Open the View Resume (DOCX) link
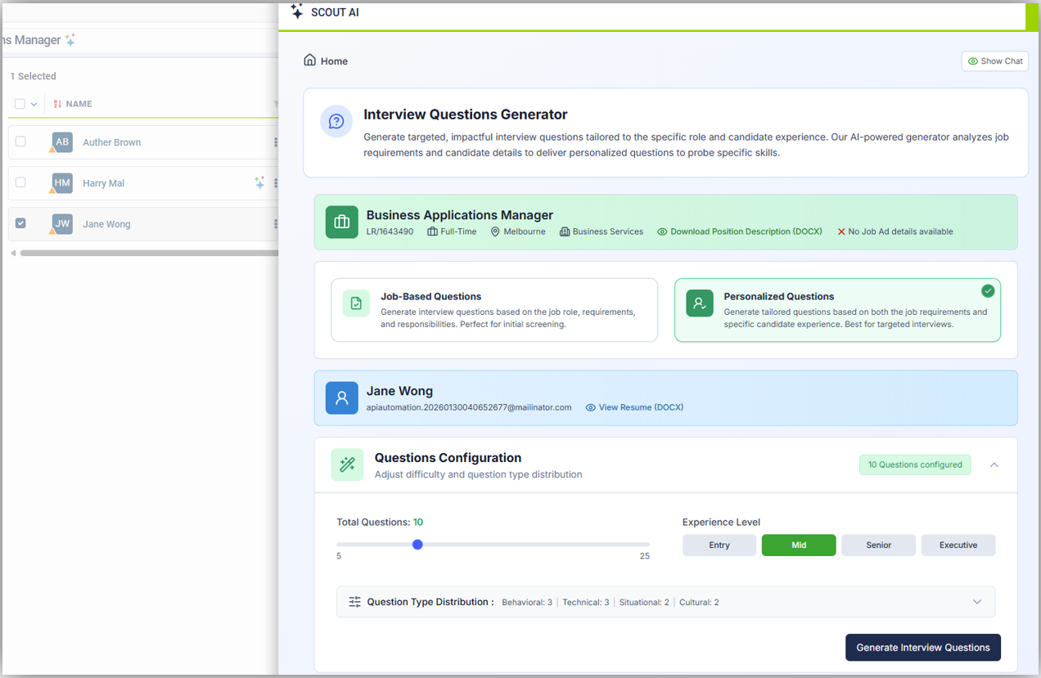This screenshot has width=1041, height=678. click(640, 407)
